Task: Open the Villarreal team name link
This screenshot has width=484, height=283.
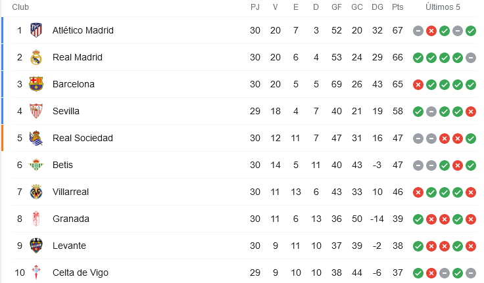Action: point(70,192)
